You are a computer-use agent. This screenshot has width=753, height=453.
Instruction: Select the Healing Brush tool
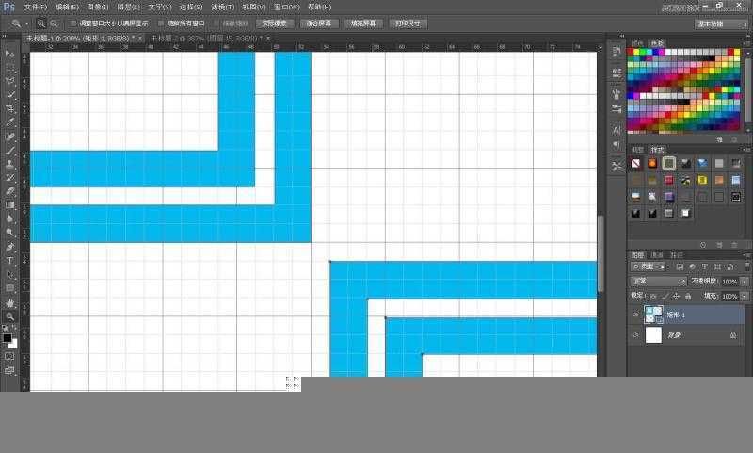[x=9, y=137]
